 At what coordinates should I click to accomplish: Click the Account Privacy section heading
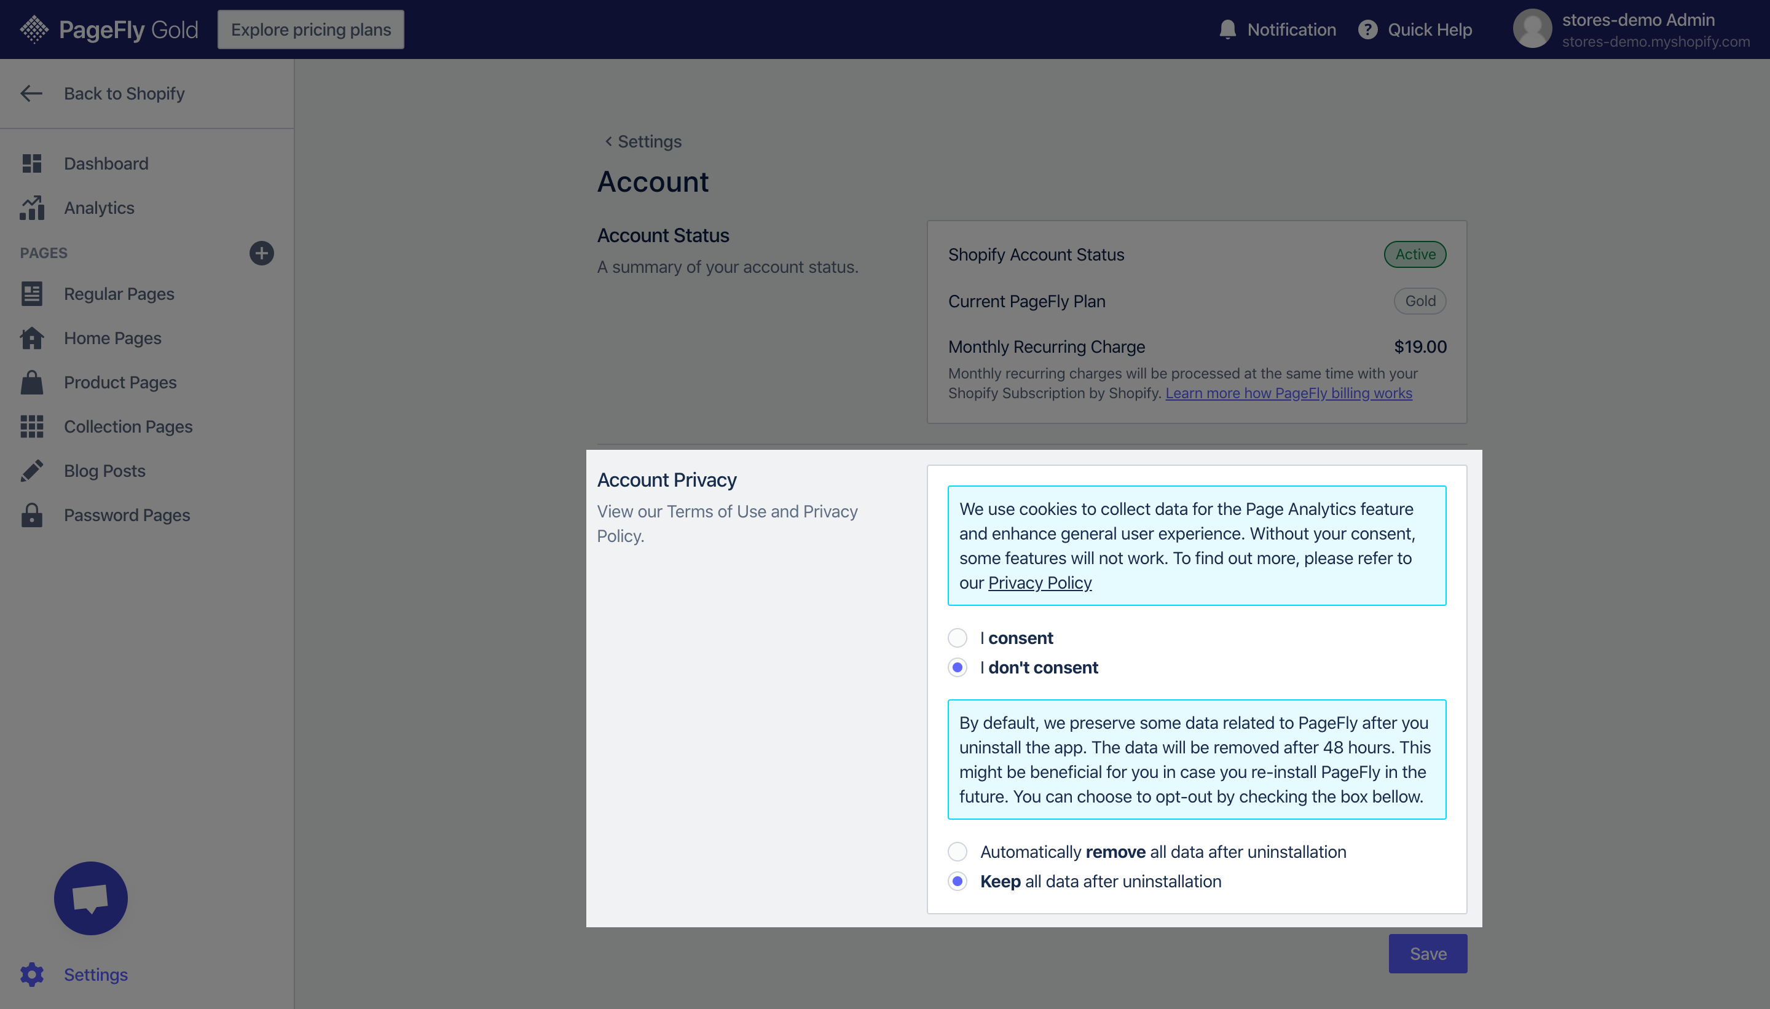(x=667, y=479)
